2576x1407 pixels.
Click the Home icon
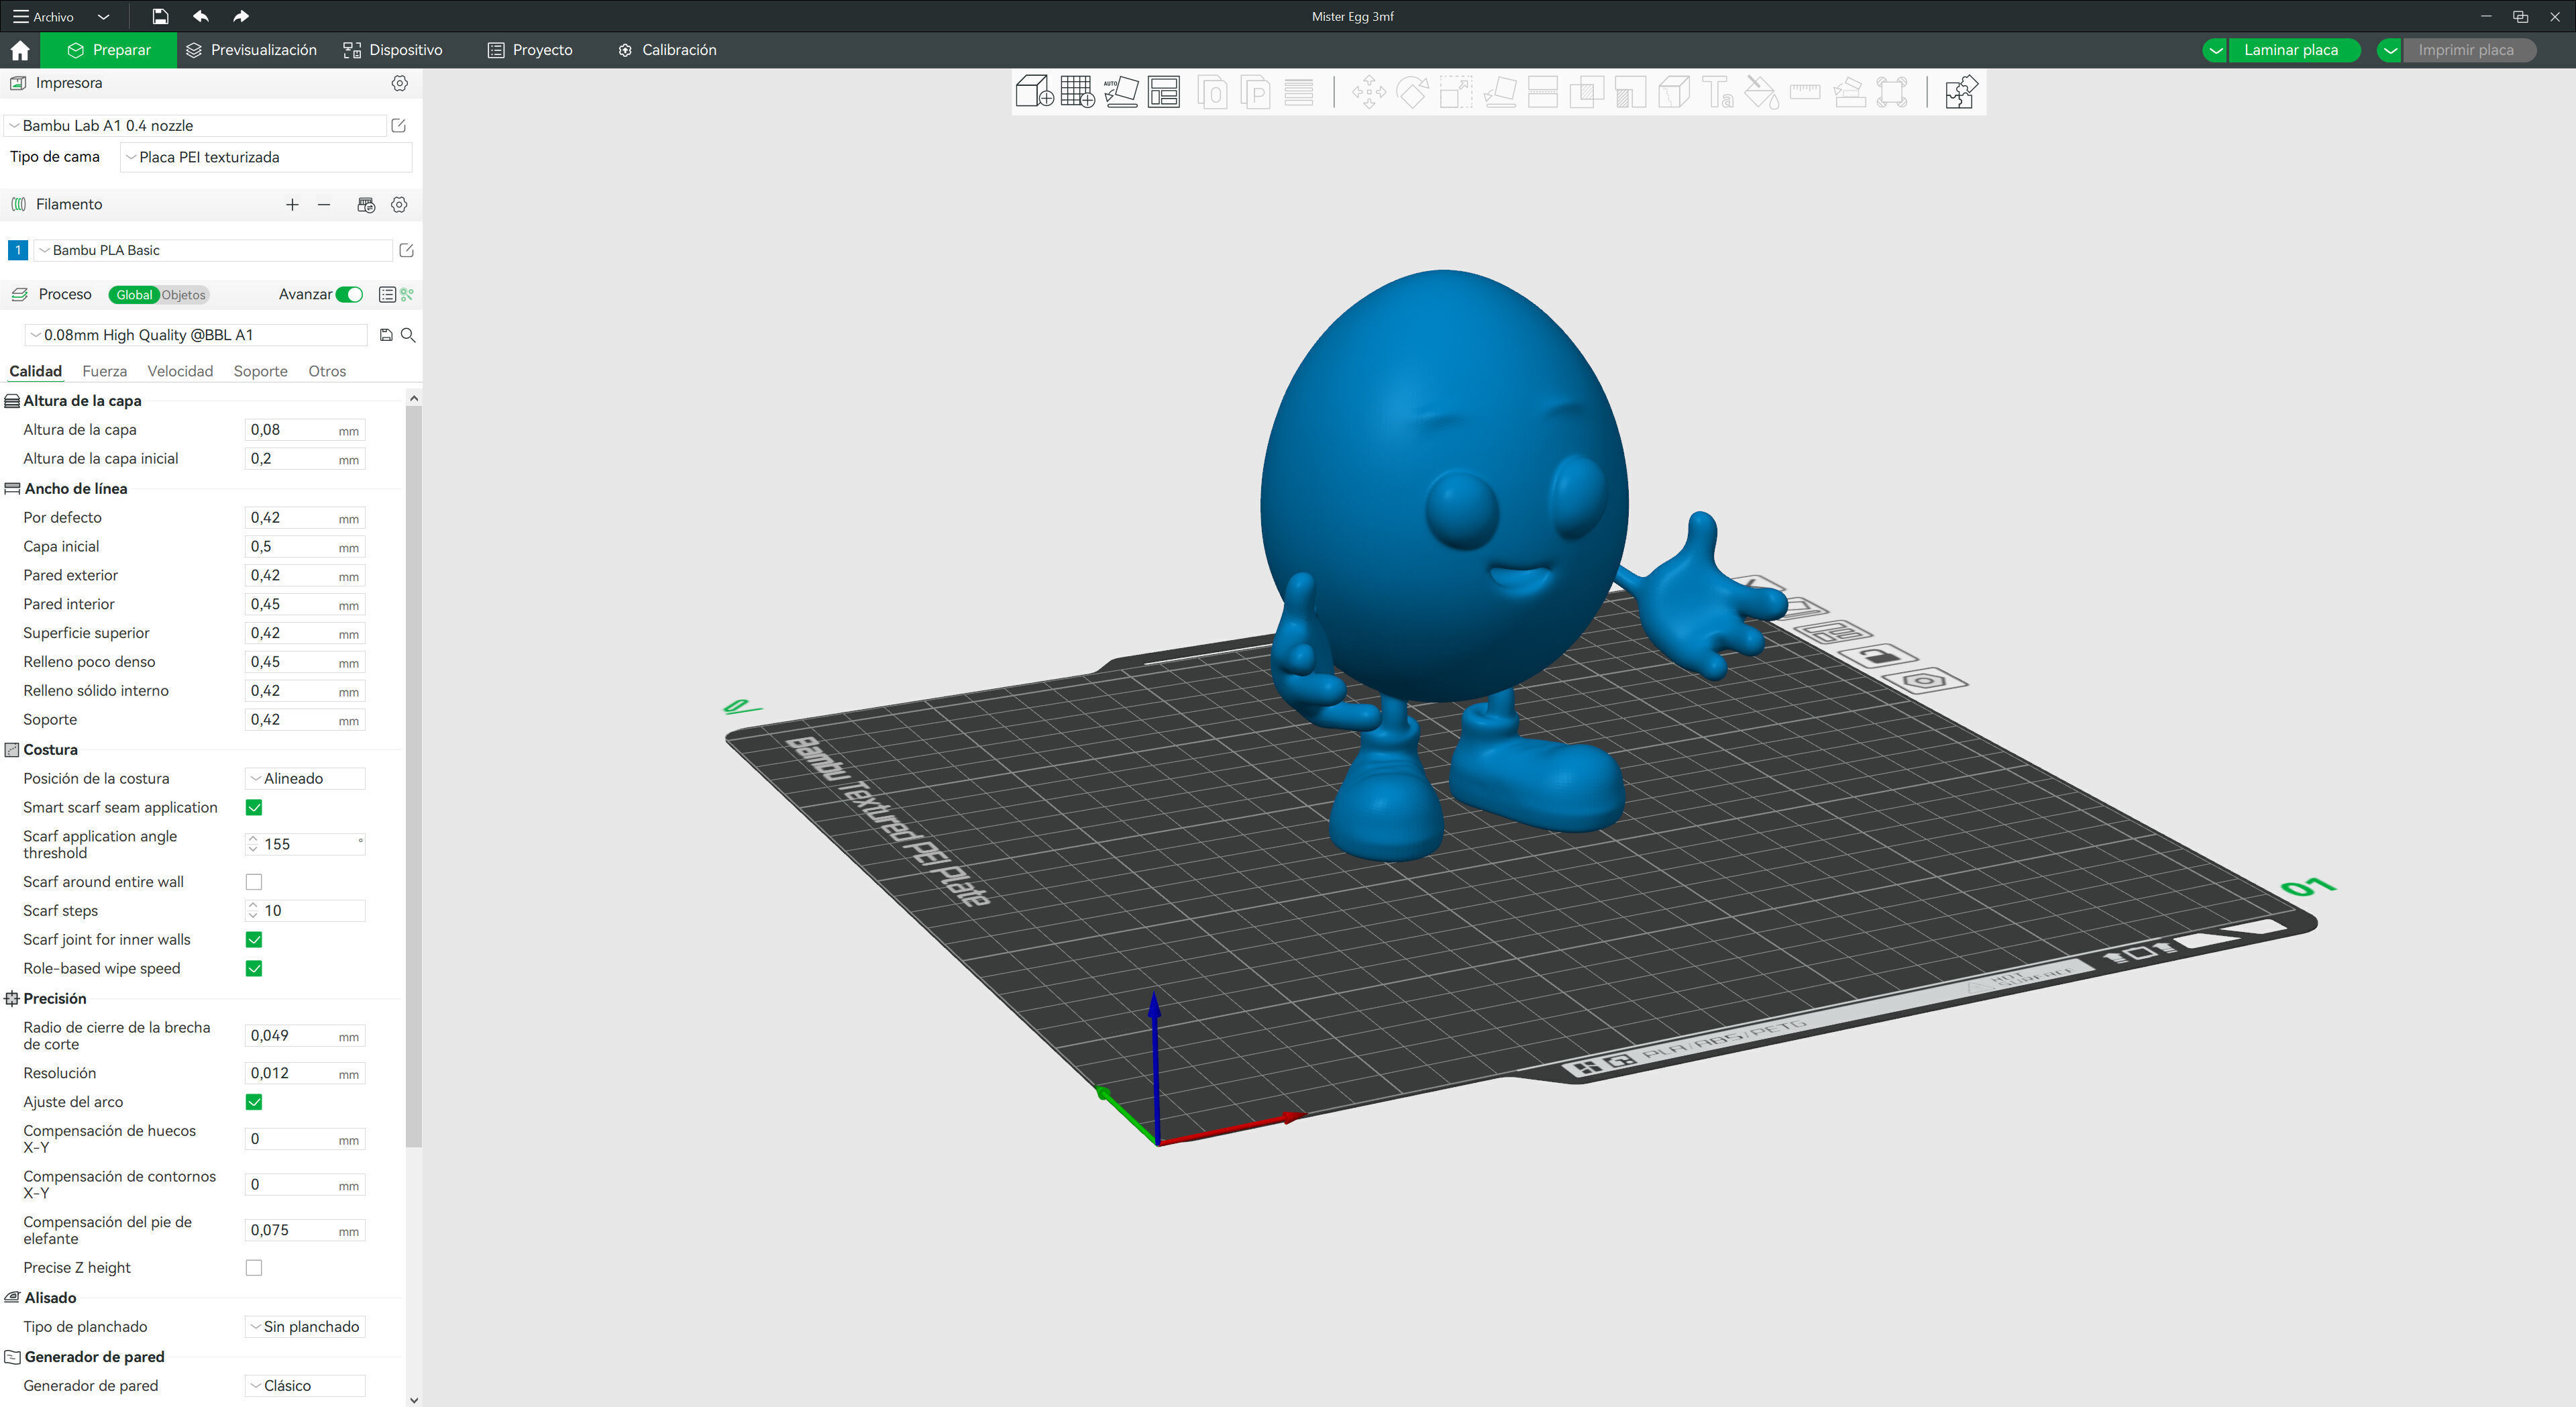coord(20,50)
